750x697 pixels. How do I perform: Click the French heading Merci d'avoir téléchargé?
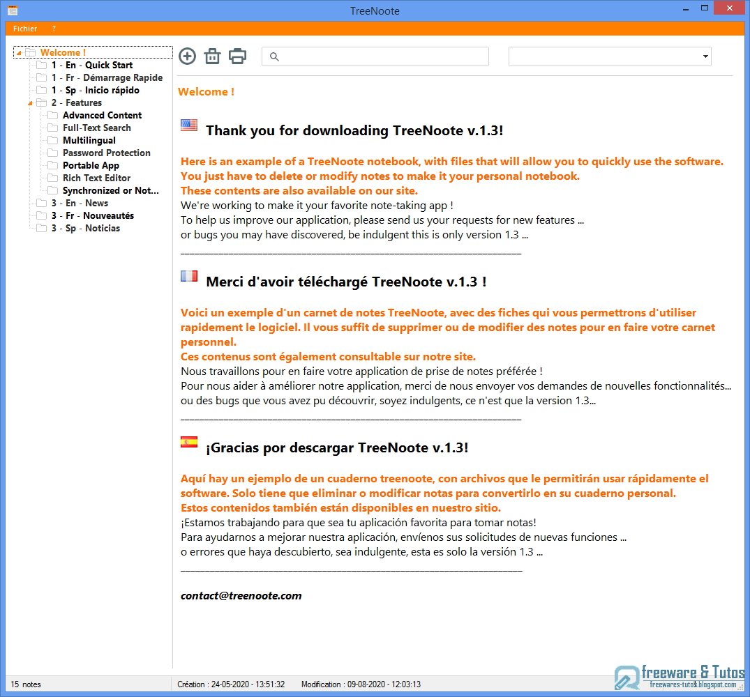346,282
